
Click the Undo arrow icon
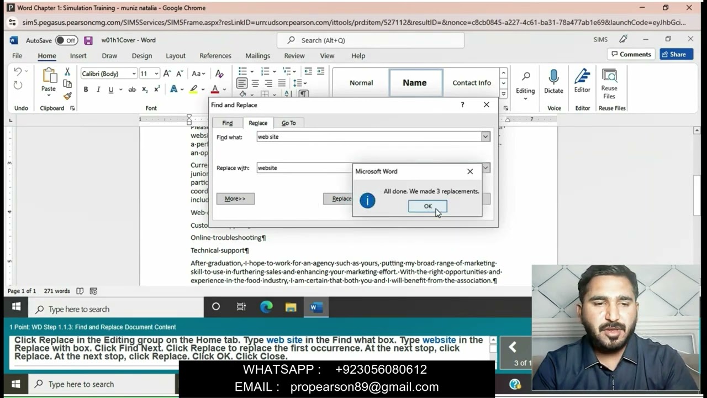pos(18,72)
